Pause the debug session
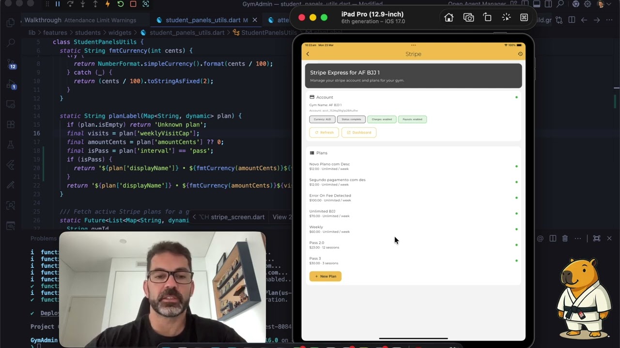 pyautogui.click(x=57, y=4)
